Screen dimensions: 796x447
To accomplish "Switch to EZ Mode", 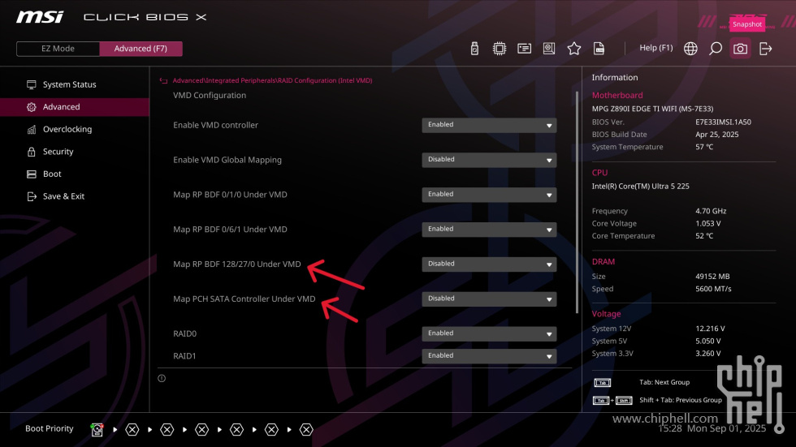I will [x=58, y=49].
